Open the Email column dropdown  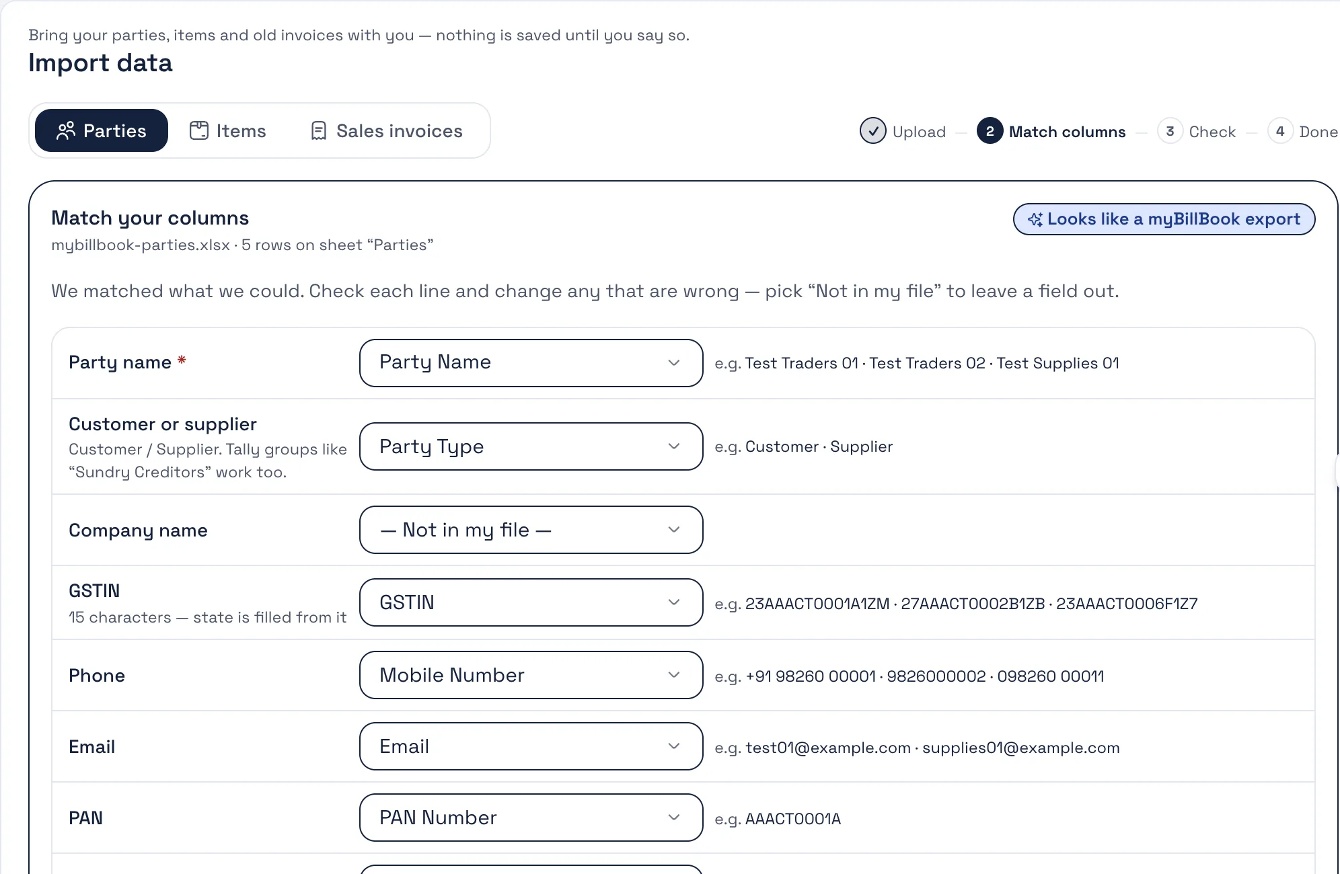tap(531, 746)
